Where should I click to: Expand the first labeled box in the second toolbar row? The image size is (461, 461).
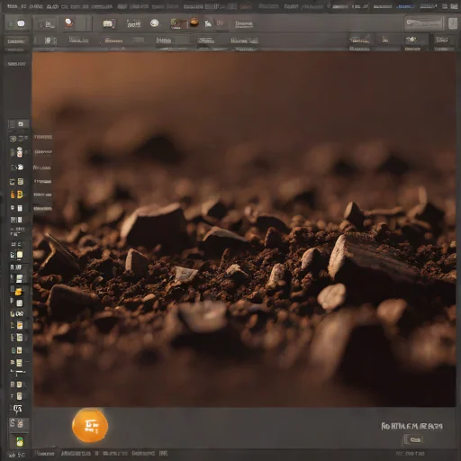[16, 41]
